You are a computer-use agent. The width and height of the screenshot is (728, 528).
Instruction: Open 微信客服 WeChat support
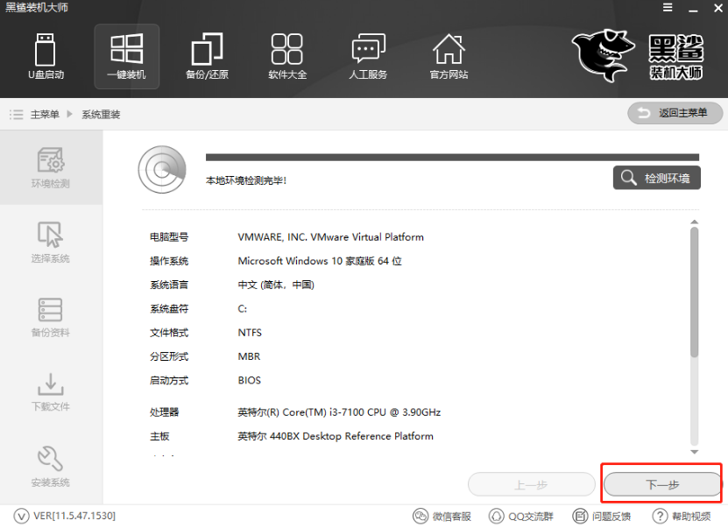pyautogui.click(x=447, y=516)
